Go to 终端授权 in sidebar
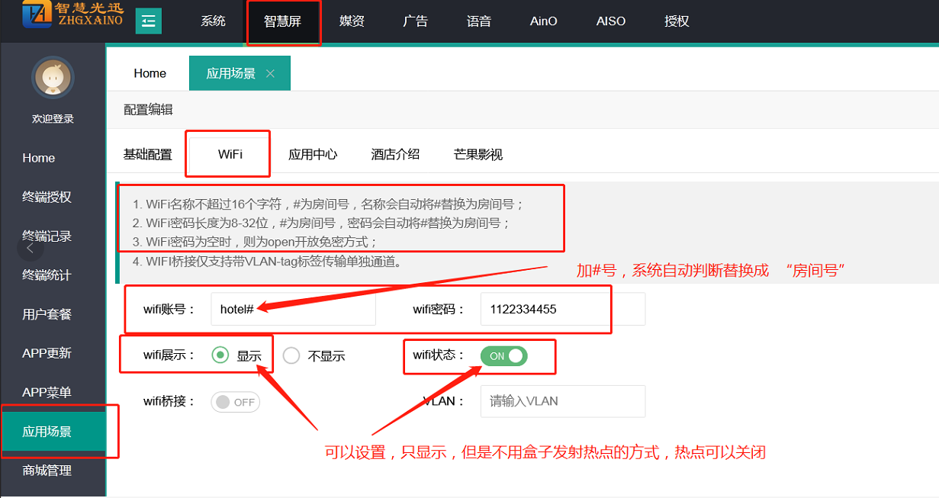Viewport: 939px width, 498px height. pos(47,197)
